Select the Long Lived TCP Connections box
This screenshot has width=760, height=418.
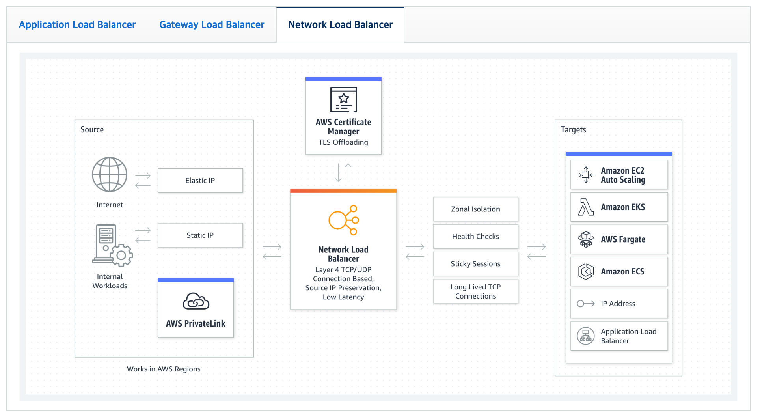coord(476,291)
